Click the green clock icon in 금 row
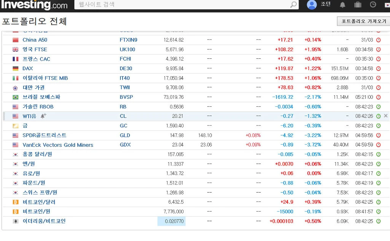Viewport: 390px width, 241px height. pos(378,126)
